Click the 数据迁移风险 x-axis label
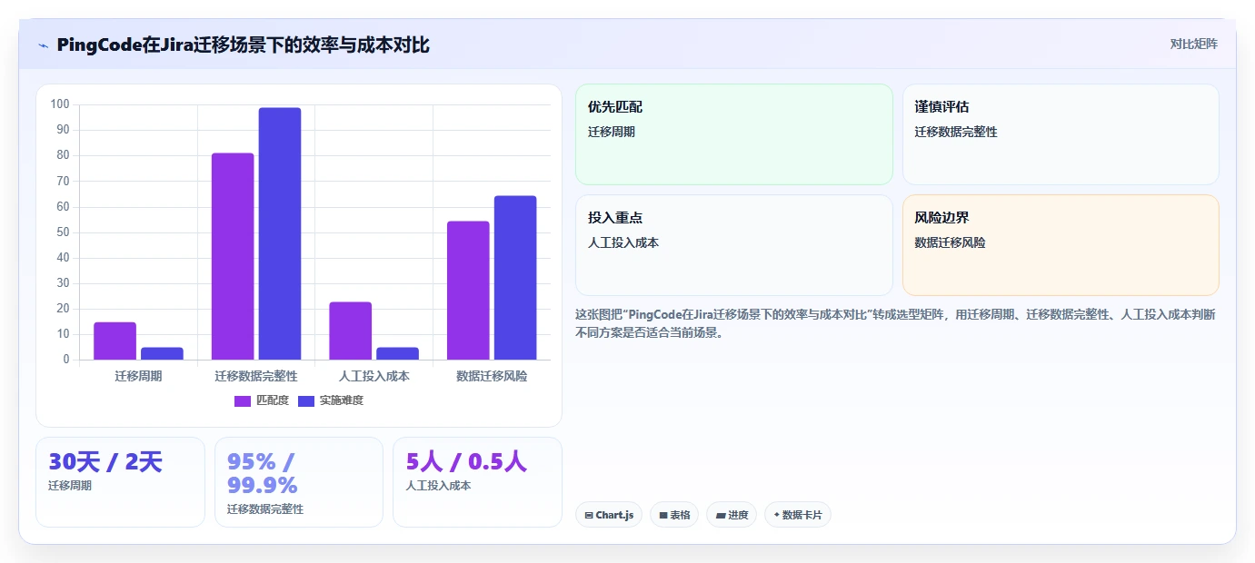 tap(492, 376)
